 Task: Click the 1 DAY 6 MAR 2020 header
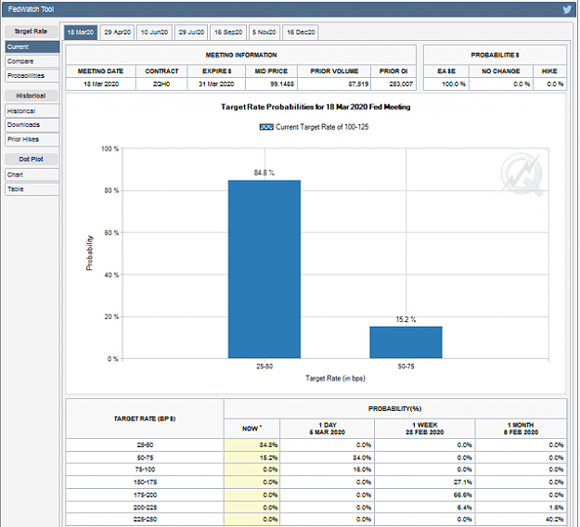[x=328, y=429]
